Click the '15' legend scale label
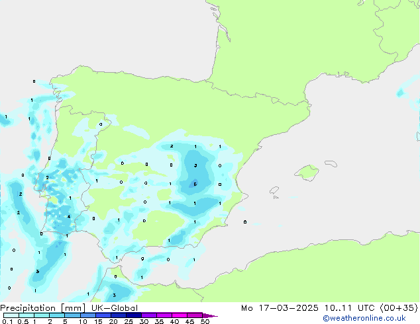The width and height of the screenshot is (420, 324). (x=98, y=321)
